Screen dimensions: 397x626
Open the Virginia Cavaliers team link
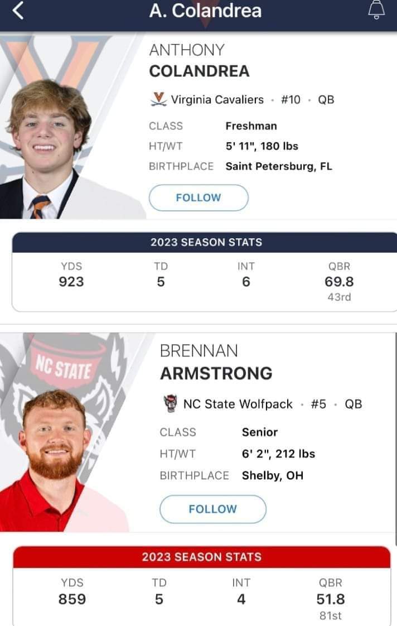tap(217, 99)
